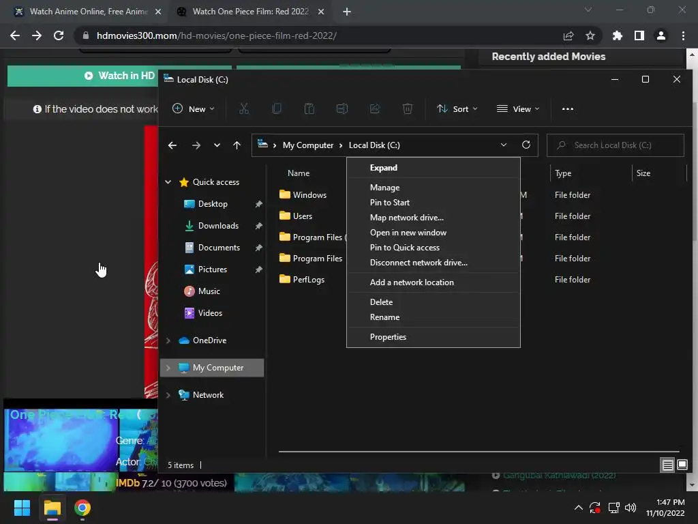The height and width of the screenshot is (524, 698).
Task: Expand the address bar history dropdown
Action: [504, 145]
